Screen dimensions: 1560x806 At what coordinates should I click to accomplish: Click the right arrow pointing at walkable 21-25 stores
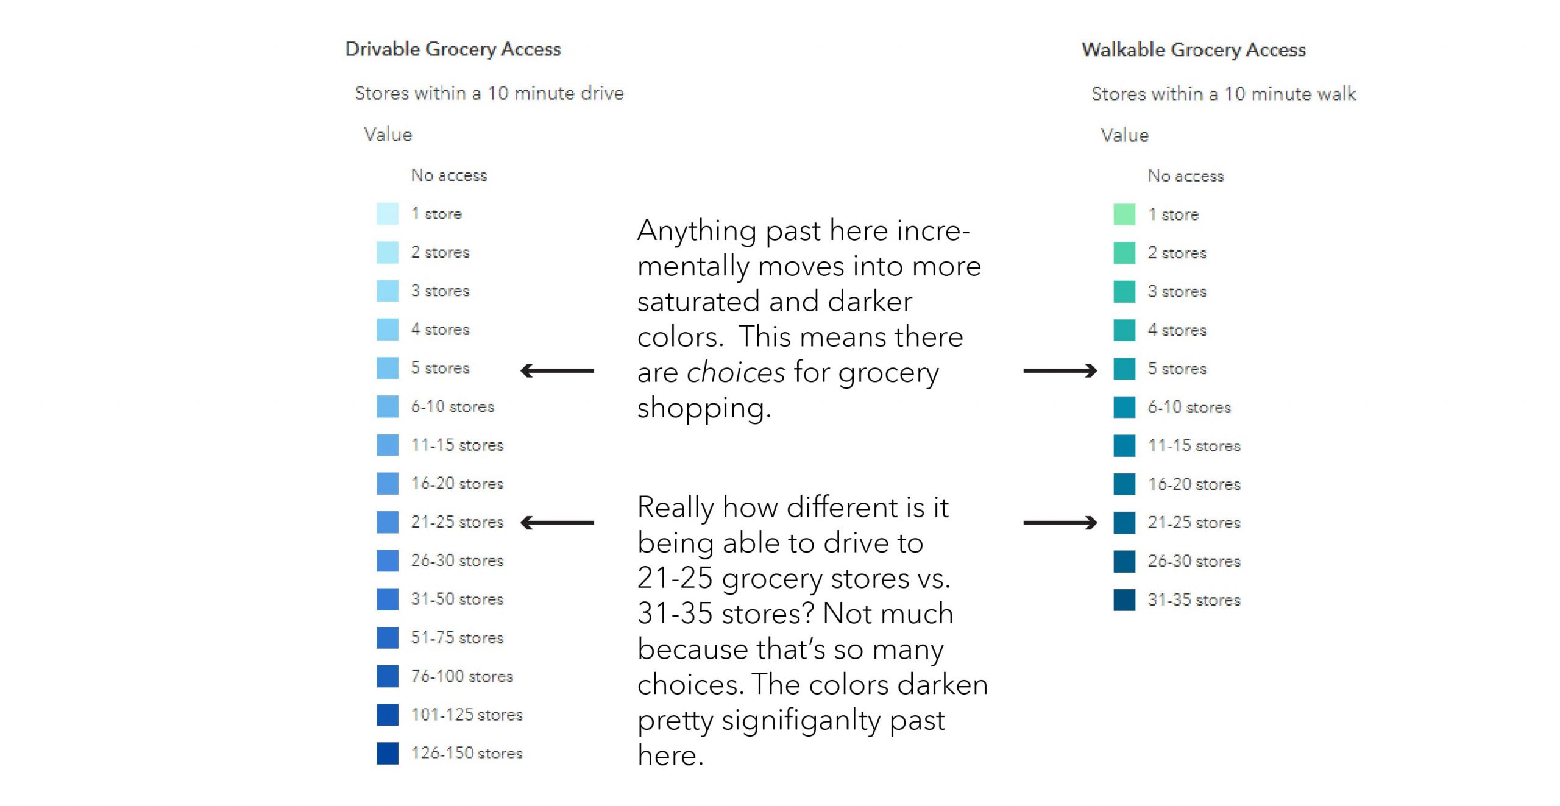pos(1060,523)
